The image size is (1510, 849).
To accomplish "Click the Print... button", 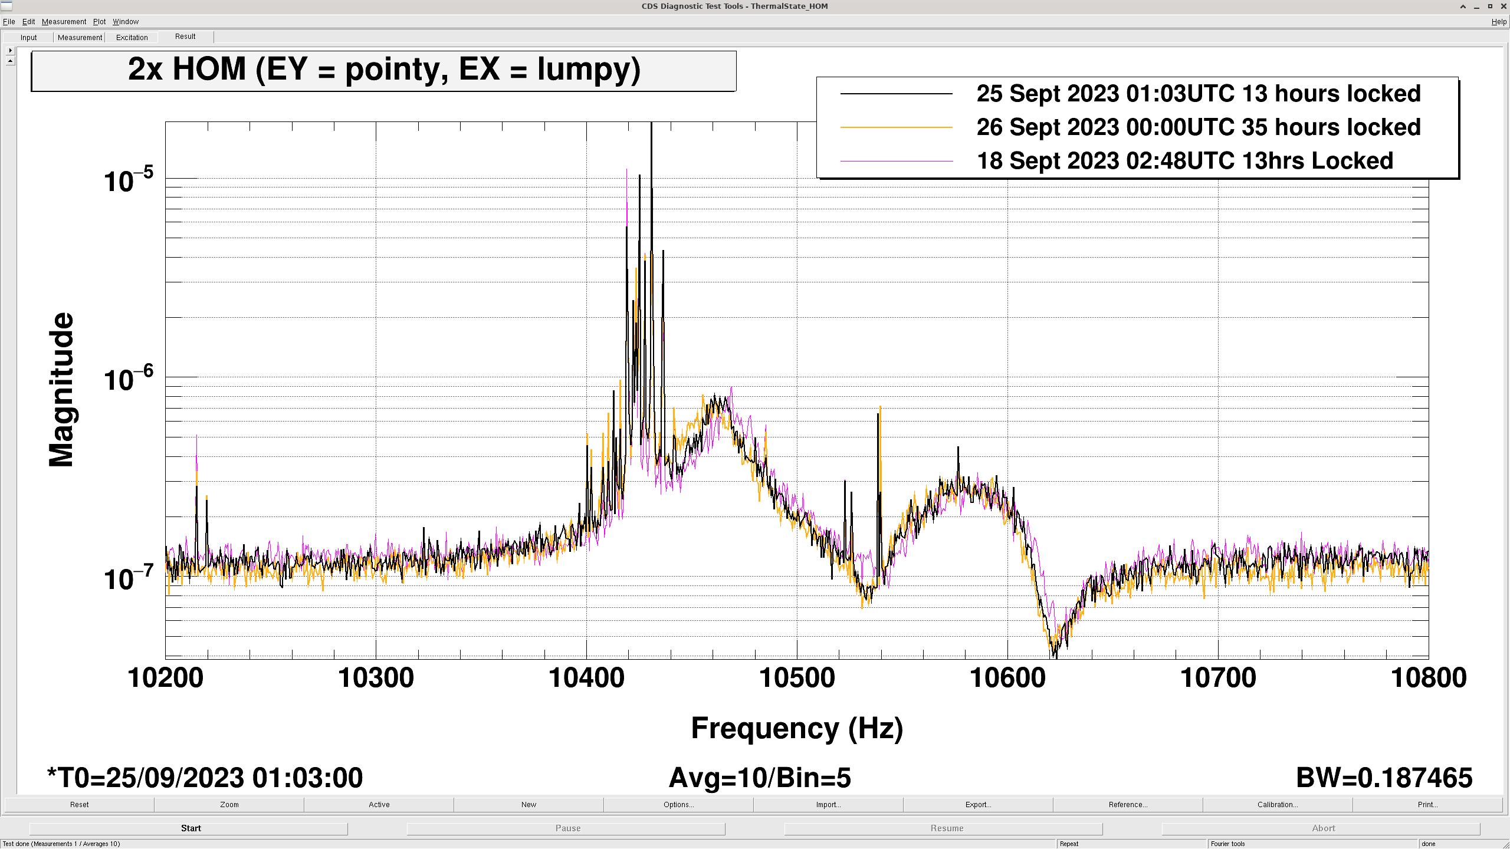I will point(1428,804).
